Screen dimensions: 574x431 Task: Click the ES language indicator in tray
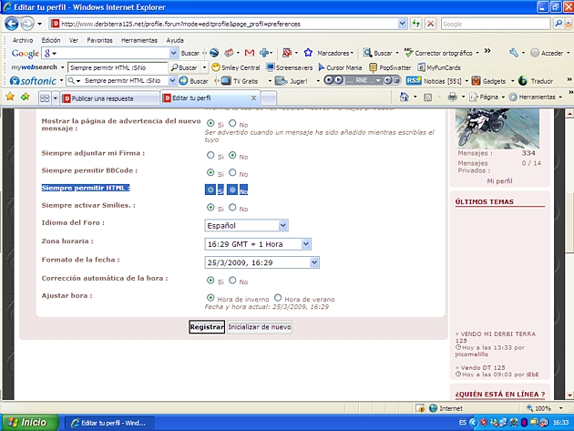coord(462,423)
